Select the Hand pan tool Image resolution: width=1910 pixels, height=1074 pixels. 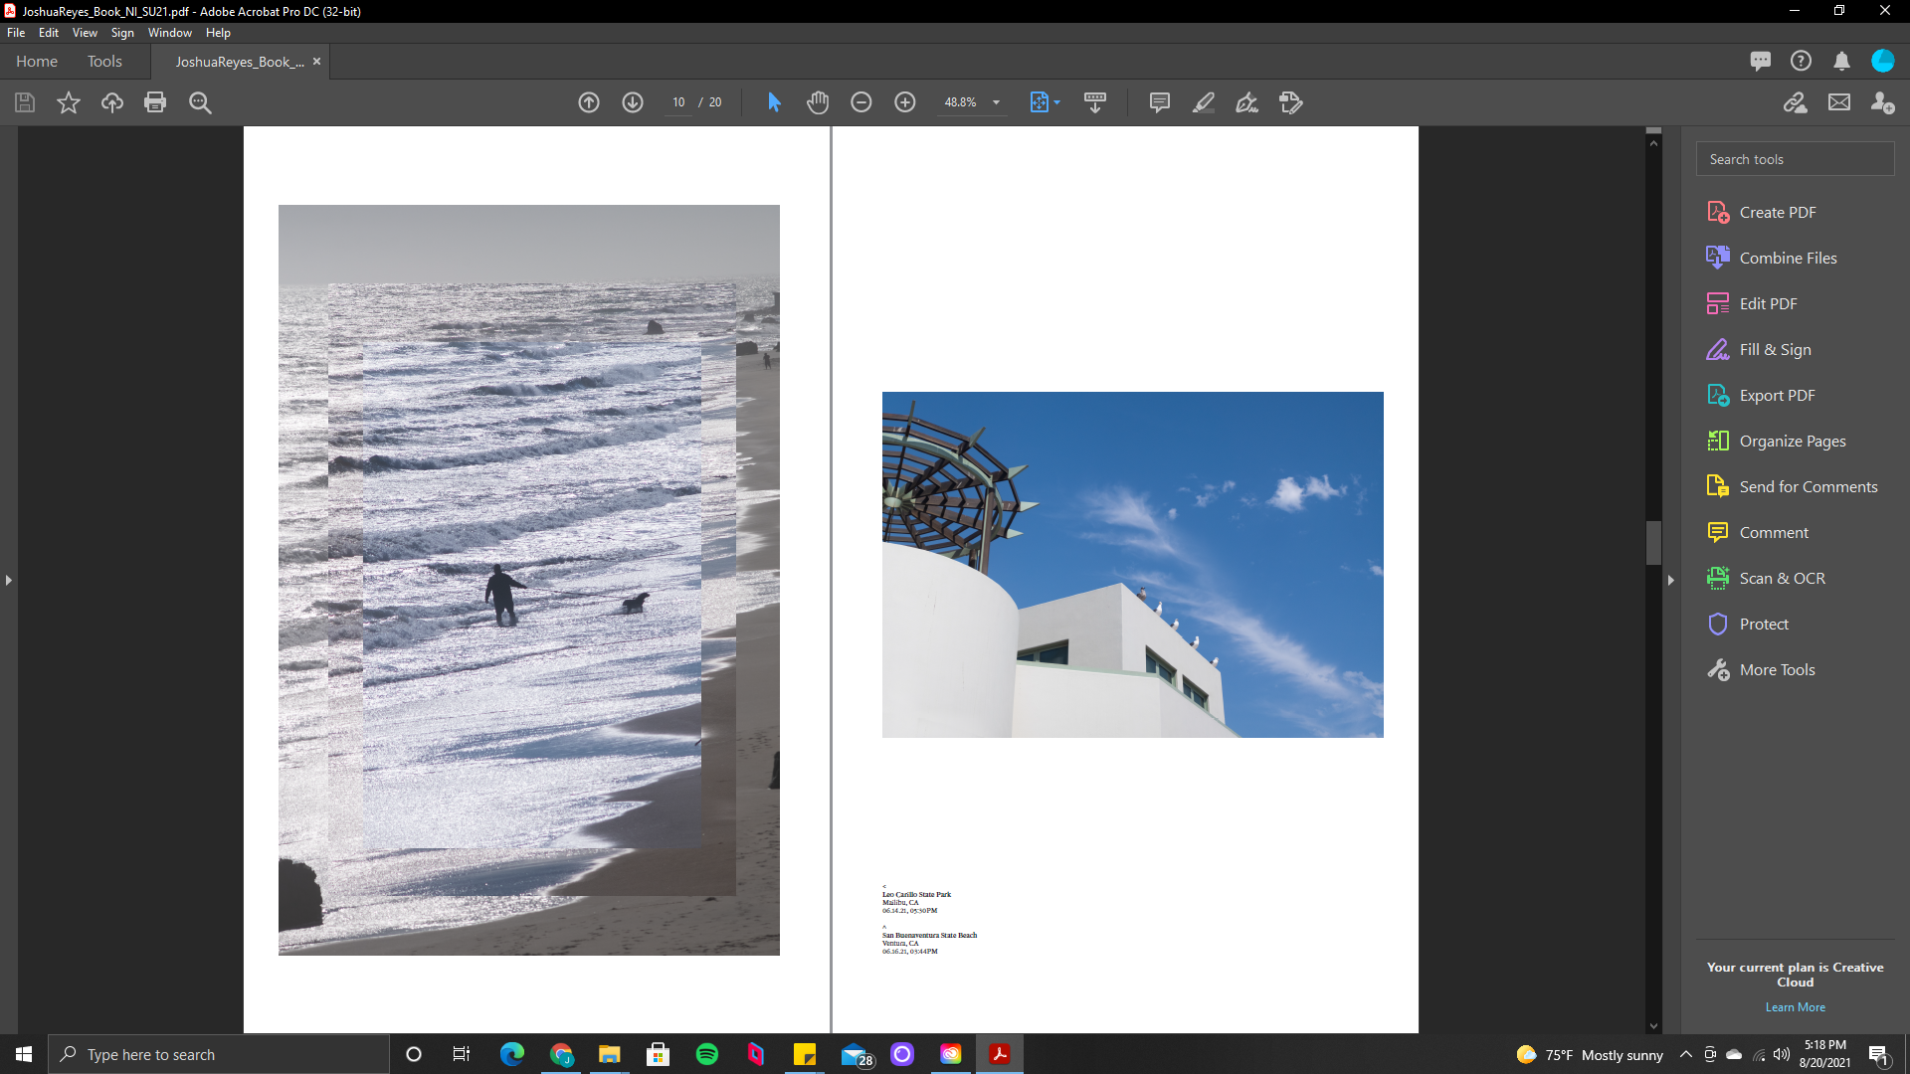[818, 102]
